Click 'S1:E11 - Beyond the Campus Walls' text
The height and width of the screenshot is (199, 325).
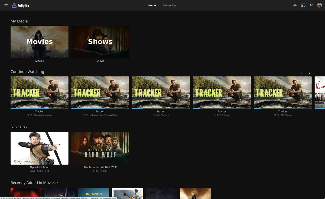click(x=100, y=115)
